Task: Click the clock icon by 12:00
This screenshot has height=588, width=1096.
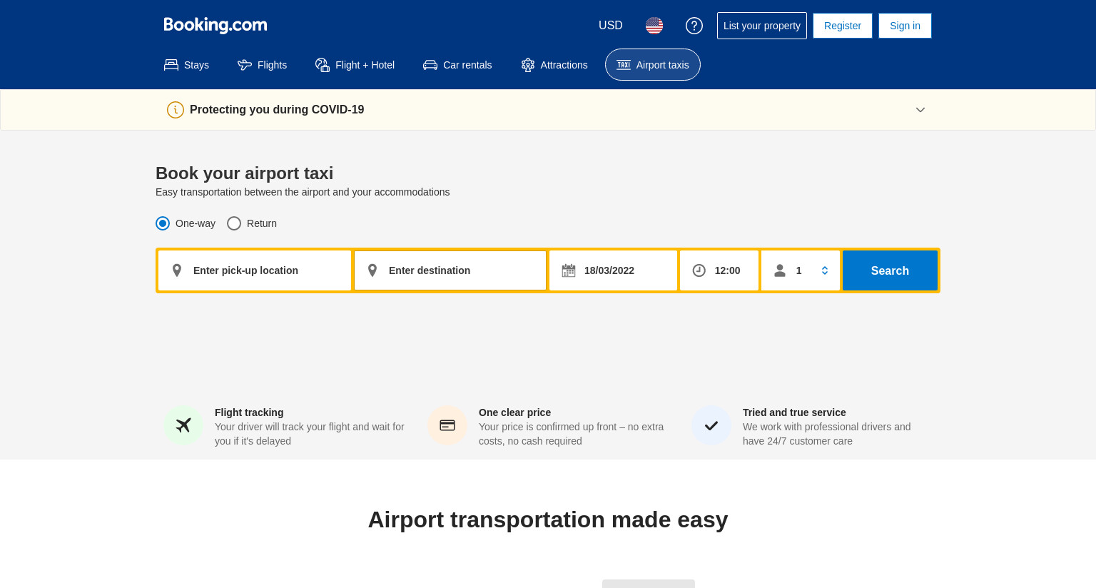Action: pyautogui.click(x=699, y=270)
